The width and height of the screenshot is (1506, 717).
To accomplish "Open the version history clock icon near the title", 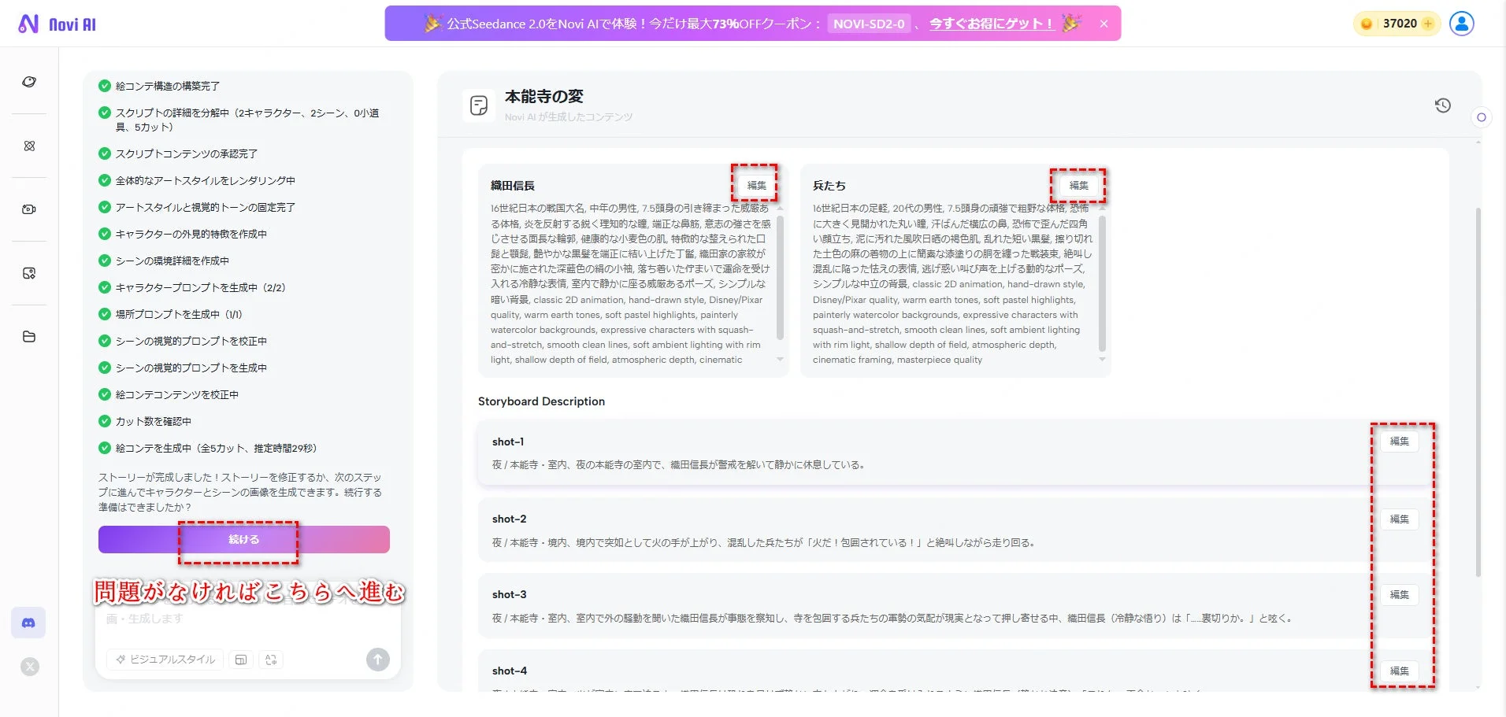I will (x=1443, y=105).
